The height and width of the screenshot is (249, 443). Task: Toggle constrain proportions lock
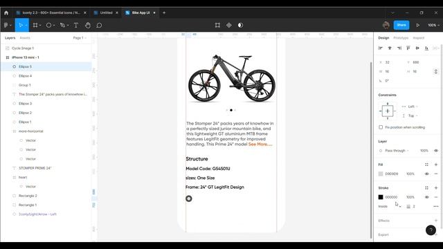coord(436,71)
